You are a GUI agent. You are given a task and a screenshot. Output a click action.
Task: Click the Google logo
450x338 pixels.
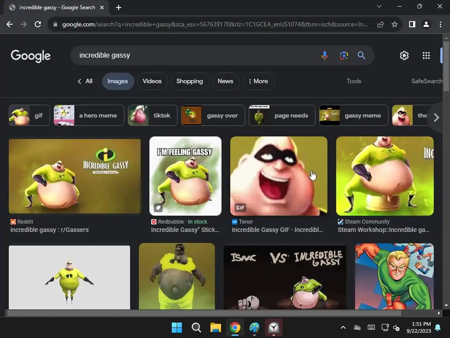coord(31,56)
